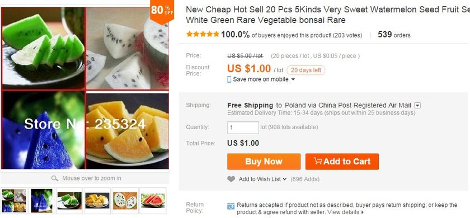470x218 pixels.
Task: Select the yellow watermelon thumbnail
Action: click(x=97, y=201)
